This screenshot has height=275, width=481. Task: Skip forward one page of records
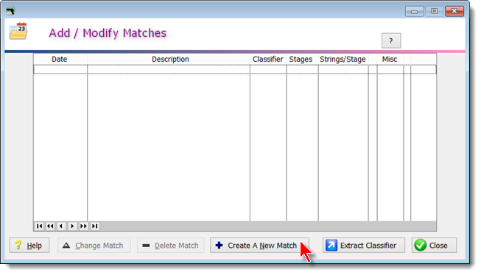coord(83,226)
